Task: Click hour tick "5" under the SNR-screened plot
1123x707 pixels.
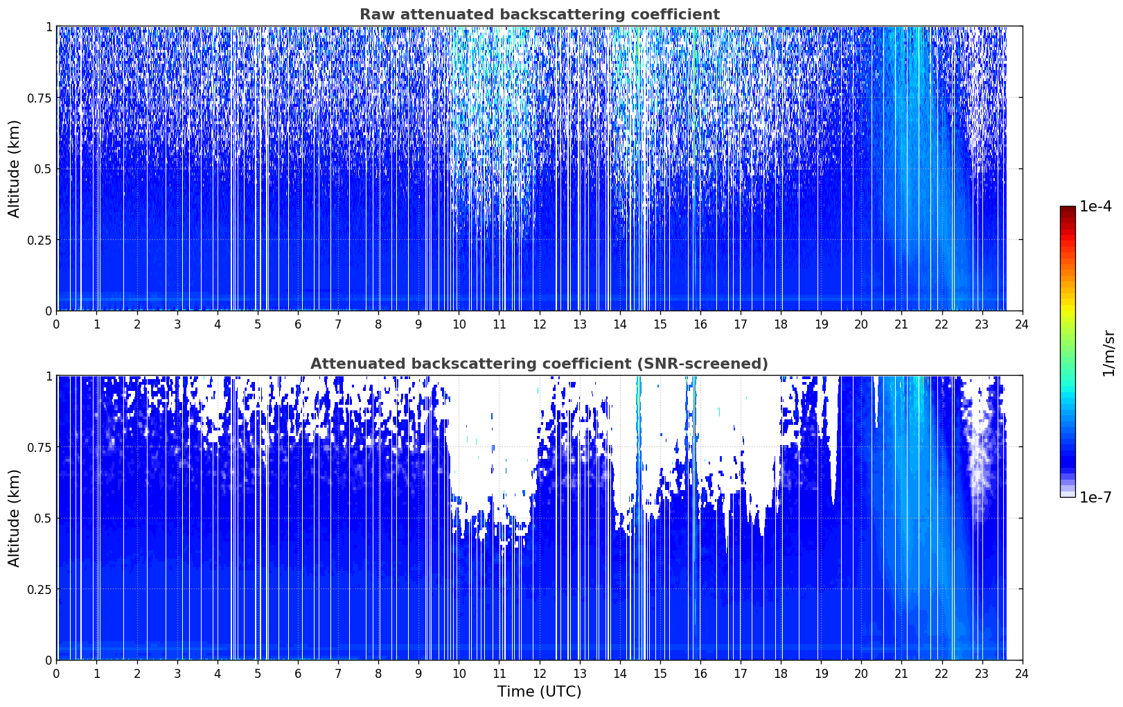Action: point(258,673)
